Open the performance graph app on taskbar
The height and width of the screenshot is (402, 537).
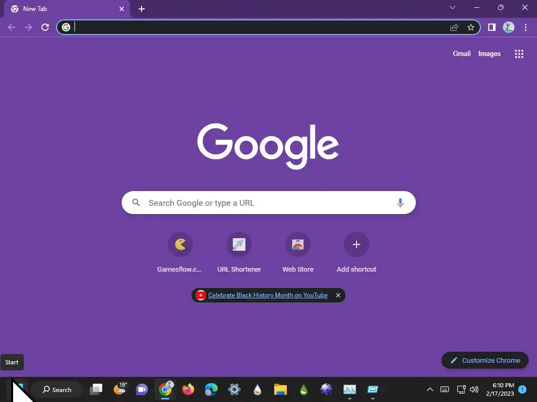pos(350,389)
